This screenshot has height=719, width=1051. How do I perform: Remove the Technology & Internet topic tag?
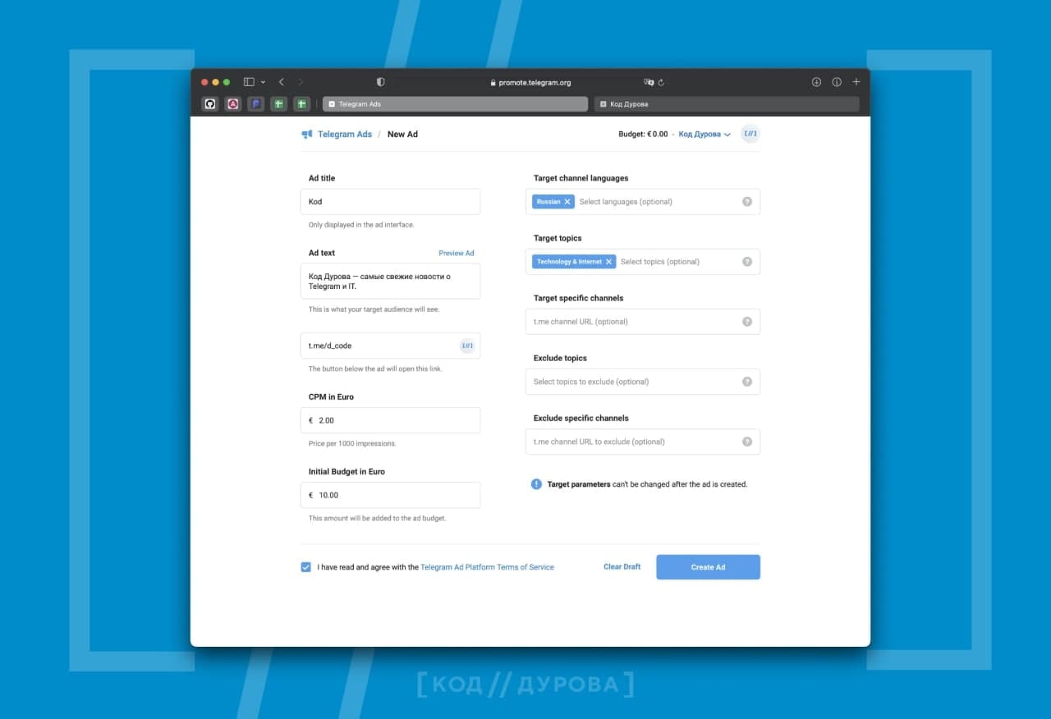608,262
